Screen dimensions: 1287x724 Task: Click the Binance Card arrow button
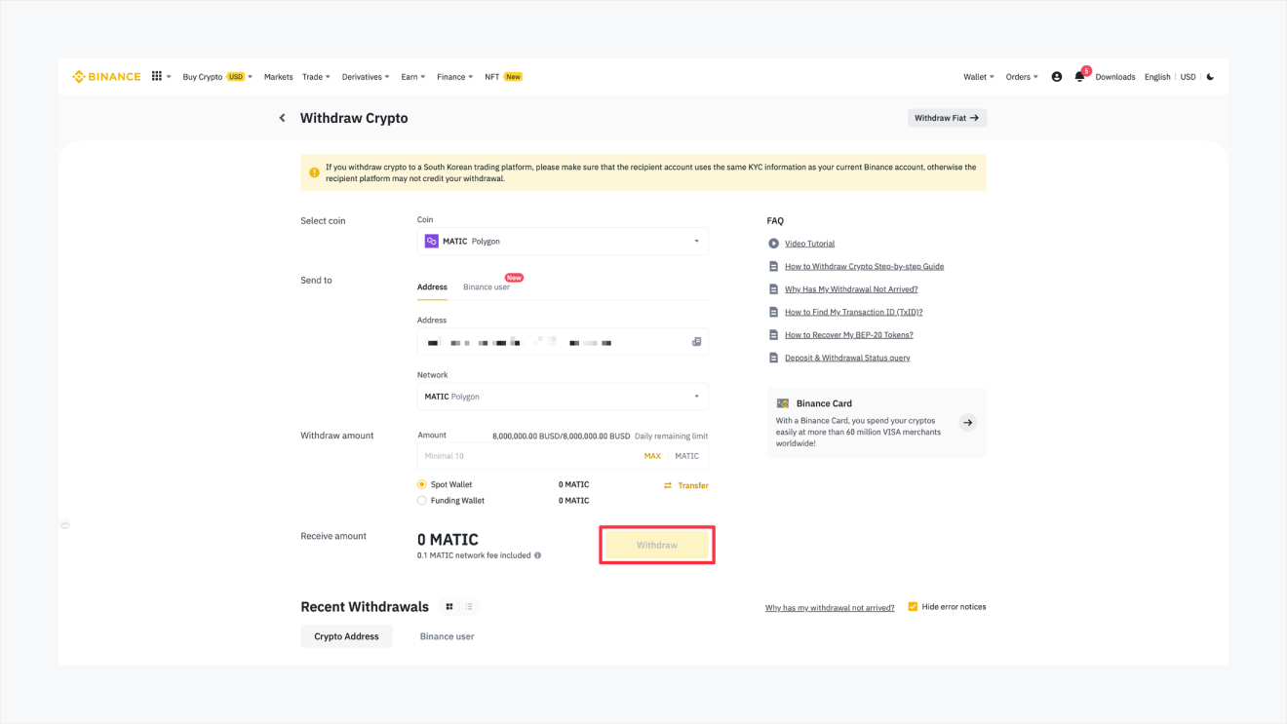(x=967, y=423)
